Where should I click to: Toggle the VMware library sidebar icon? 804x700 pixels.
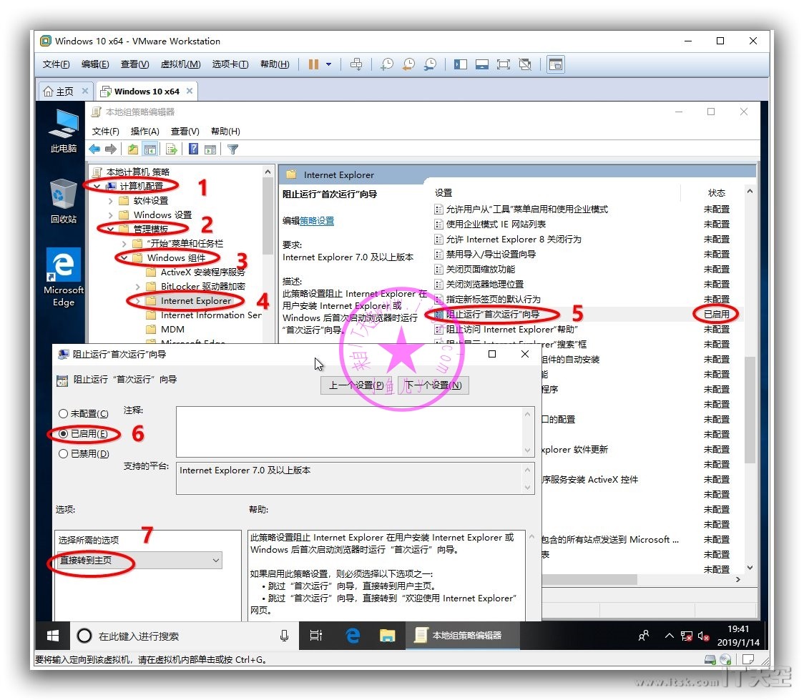[x=461, y=64]
